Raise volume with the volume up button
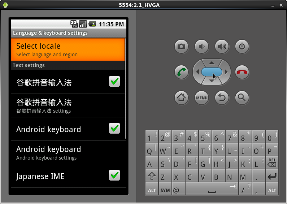287x204 pixels. click(222, 46)
